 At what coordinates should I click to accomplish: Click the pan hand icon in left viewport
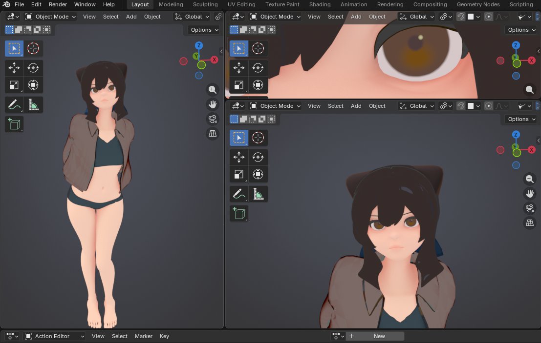(x=213, y=104)
